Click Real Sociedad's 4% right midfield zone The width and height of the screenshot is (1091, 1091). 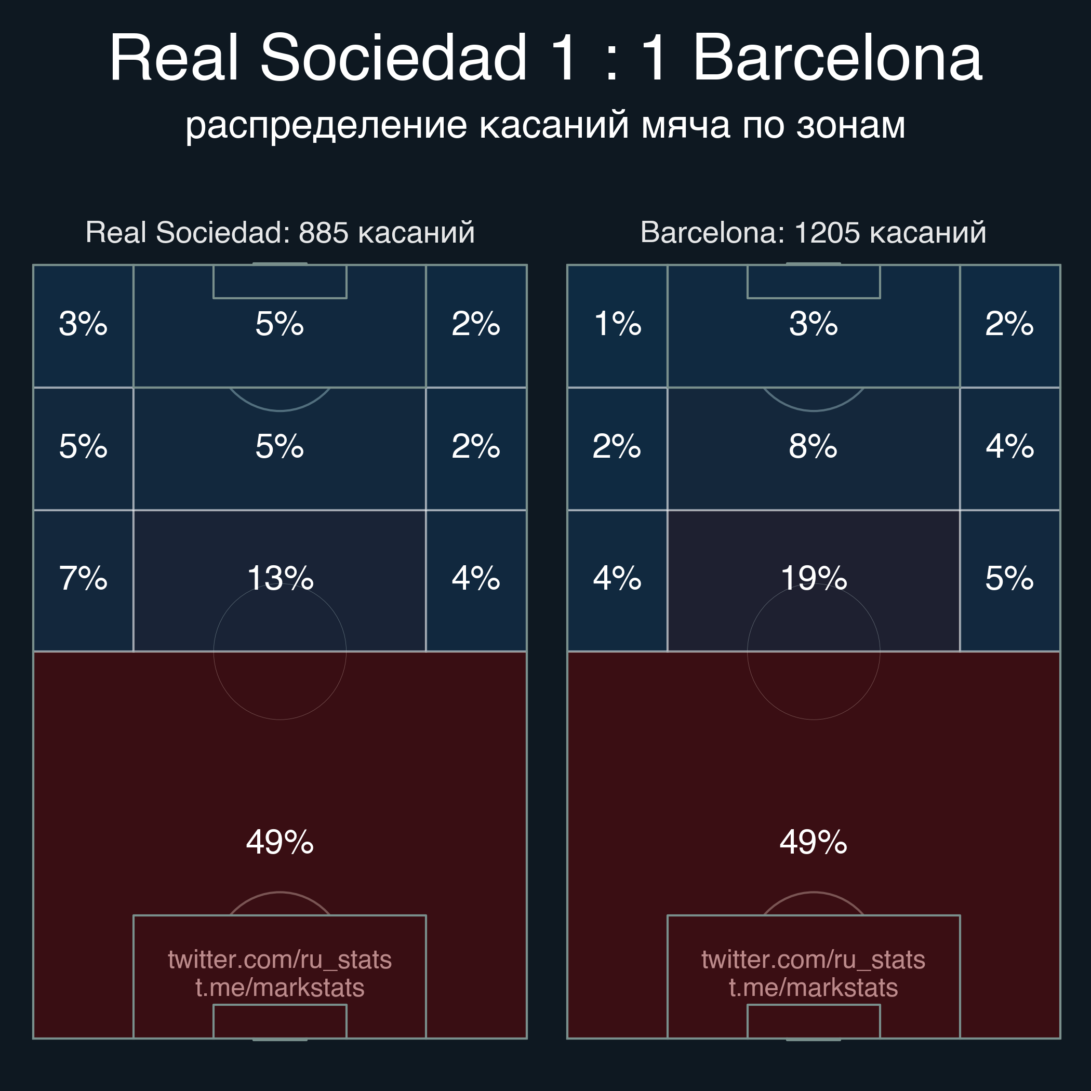click(x=476, y=580)
